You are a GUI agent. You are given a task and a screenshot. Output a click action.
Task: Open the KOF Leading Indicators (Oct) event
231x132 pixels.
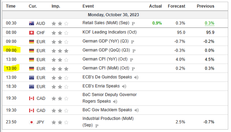click(x=110, y=32)
